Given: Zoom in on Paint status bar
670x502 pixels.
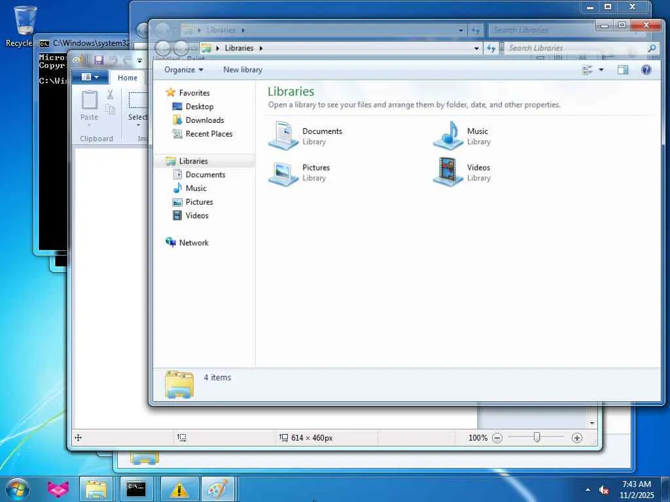Looking at the screenshot, I should click(x=577, y=437).
